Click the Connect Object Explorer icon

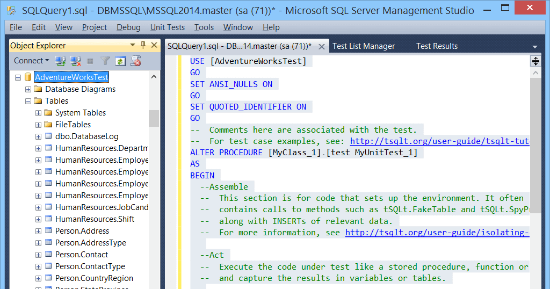pyautogui.click(x=60, y=61)
